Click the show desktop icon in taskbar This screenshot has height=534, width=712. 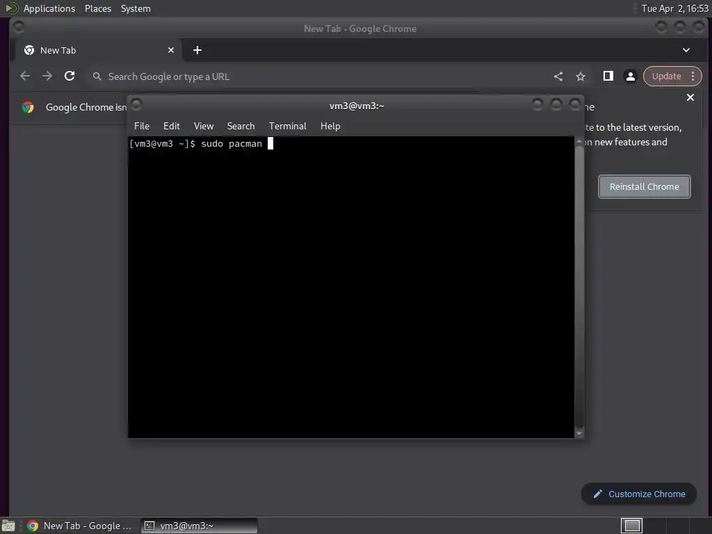coord(8,526)
